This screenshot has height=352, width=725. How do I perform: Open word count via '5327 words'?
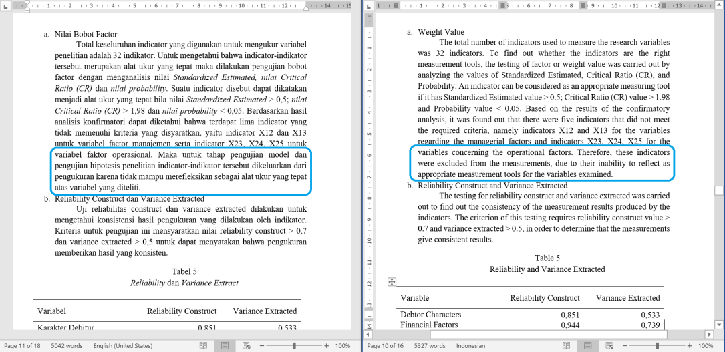pyautogui.click(x=430, y=345)
